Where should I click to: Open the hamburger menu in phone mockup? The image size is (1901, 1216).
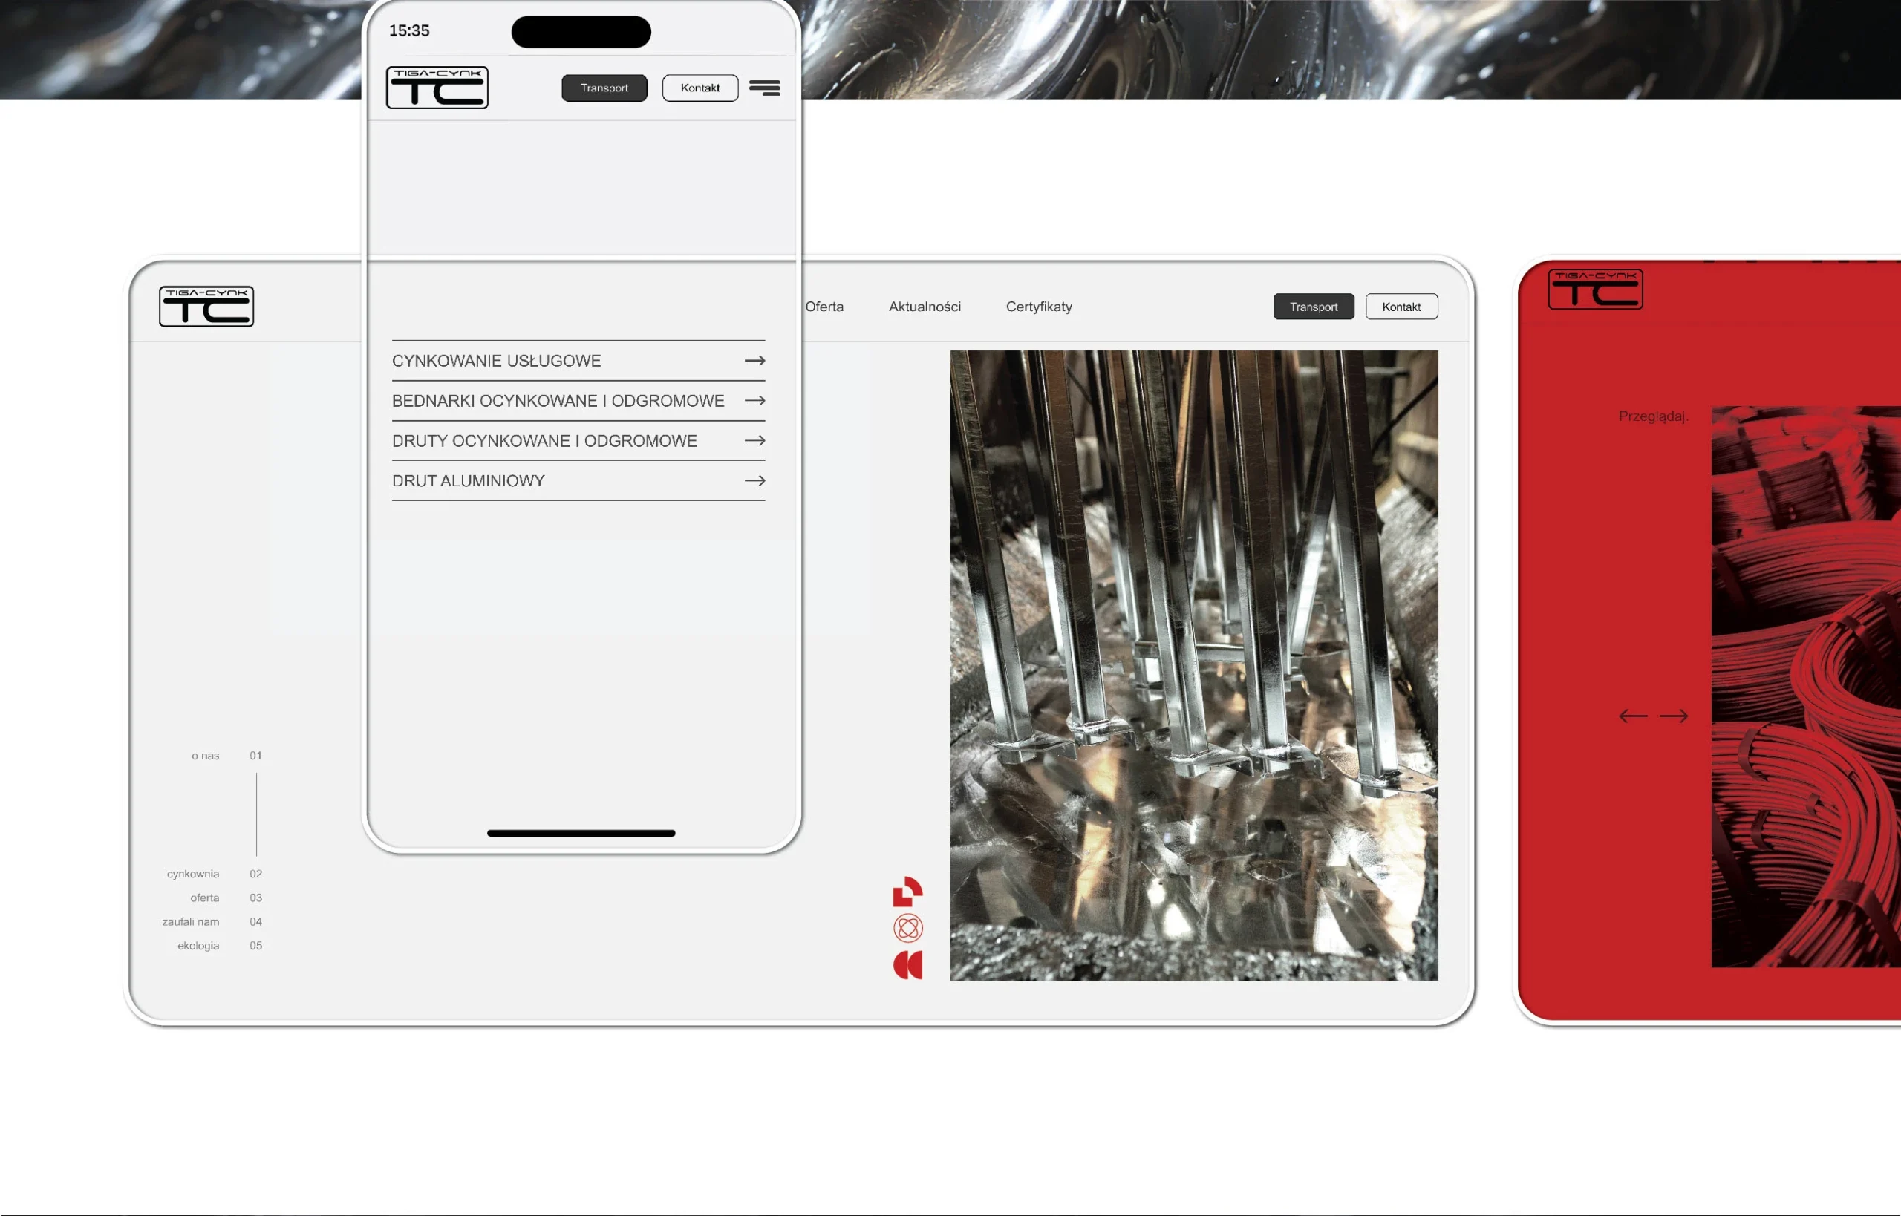[x=763, y=88]
